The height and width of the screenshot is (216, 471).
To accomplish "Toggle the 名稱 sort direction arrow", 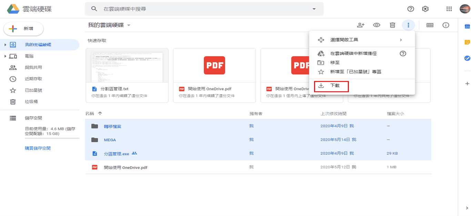I will pos(100,114).
